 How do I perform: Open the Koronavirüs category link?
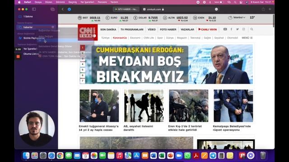tap(120, 38)
